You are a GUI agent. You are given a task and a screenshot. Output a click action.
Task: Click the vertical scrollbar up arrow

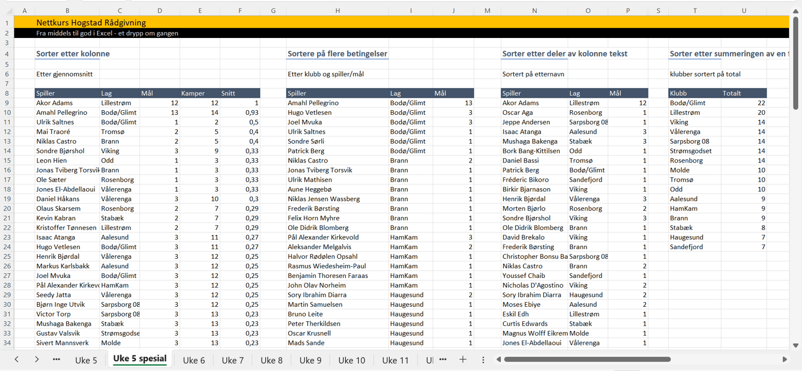click(796, 11)
